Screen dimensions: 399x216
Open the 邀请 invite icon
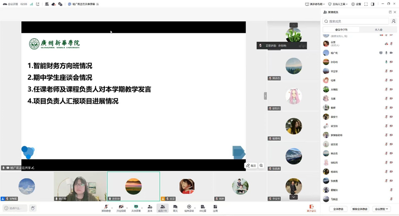[x=150, y=207]
